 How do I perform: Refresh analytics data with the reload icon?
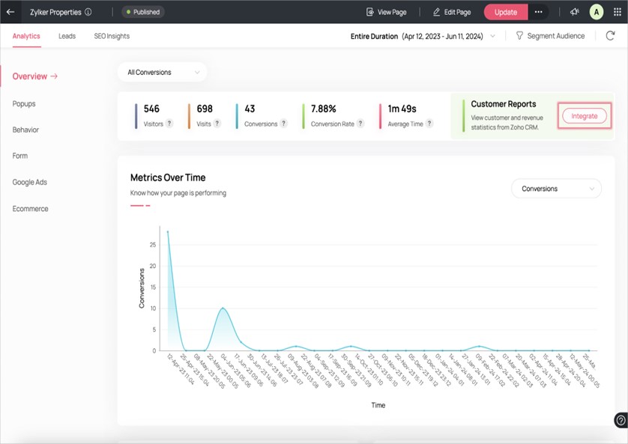[x=612, y=35]
